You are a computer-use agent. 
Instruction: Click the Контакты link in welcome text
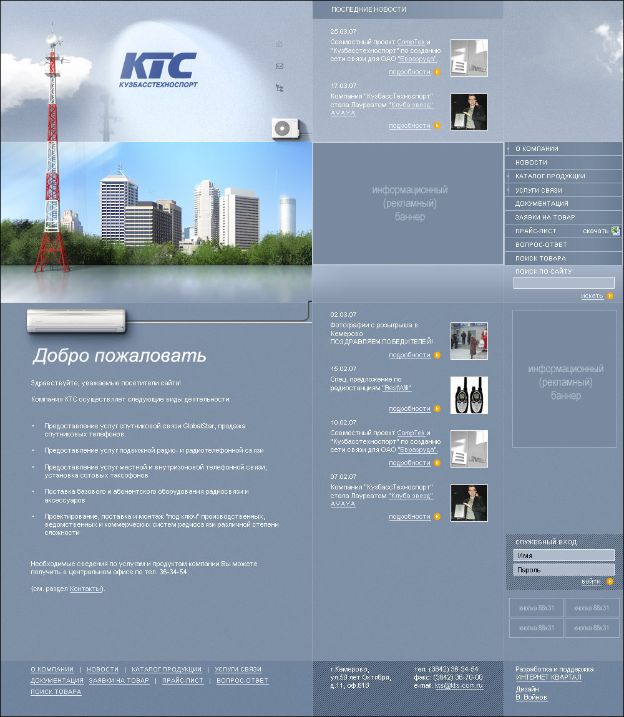click(x=85, y=589)
